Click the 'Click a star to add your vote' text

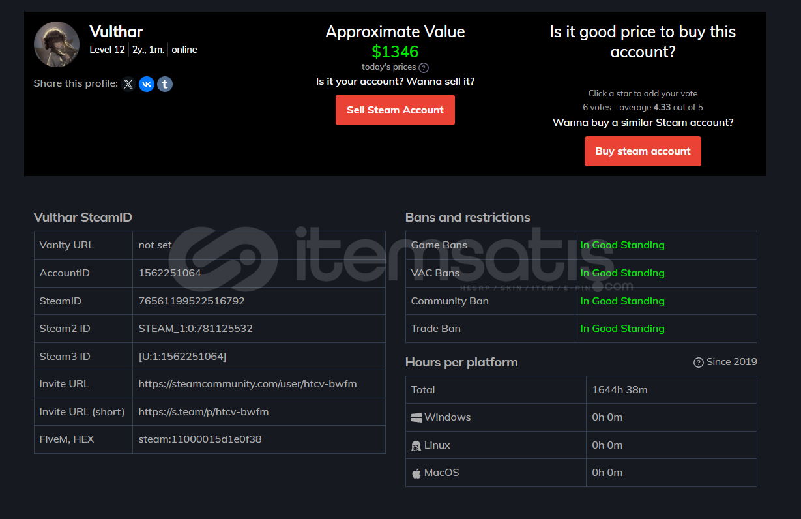(643, 94)
